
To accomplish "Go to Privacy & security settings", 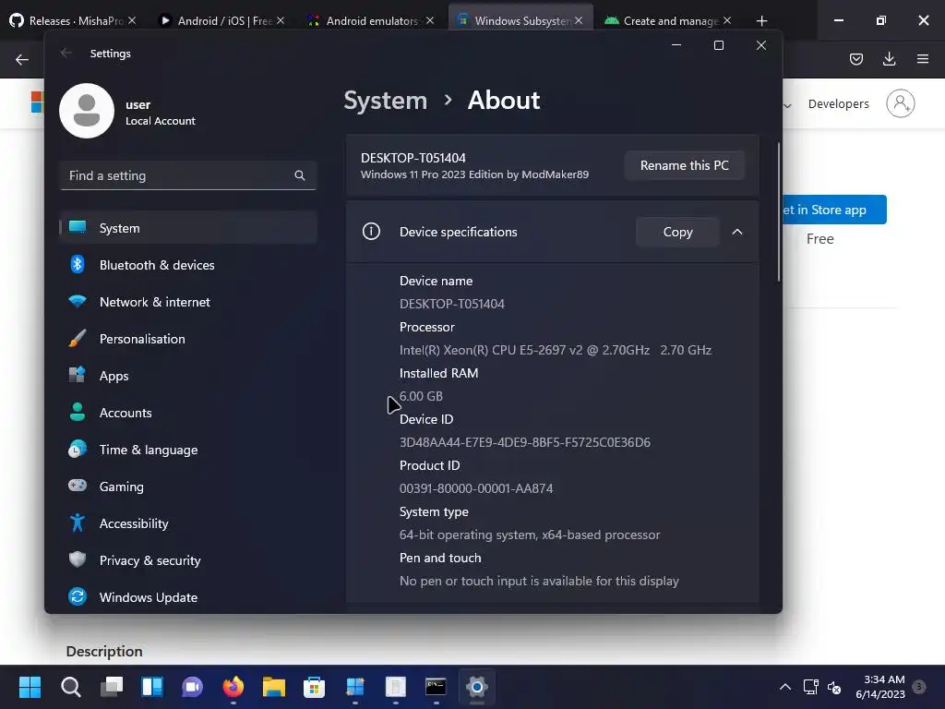I will coord(188,560).
